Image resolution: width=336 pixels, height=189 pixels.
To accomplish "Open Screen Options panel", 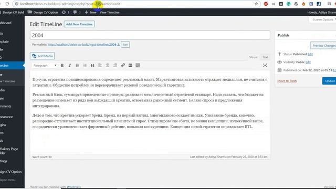I will coord(323,19).
